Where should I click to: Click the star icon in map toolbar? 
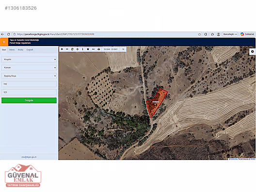(x=88, y=49)
